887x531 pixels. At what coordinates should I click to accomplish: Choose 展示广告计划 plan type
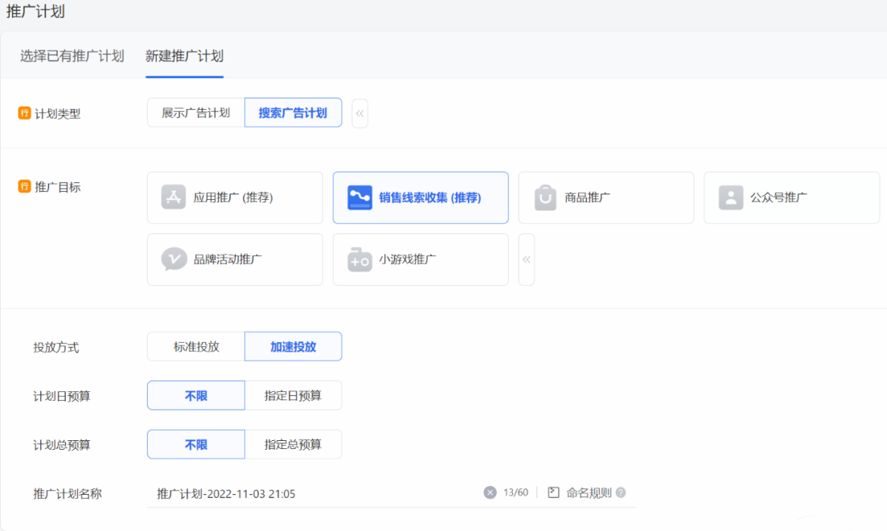[196, 112]
